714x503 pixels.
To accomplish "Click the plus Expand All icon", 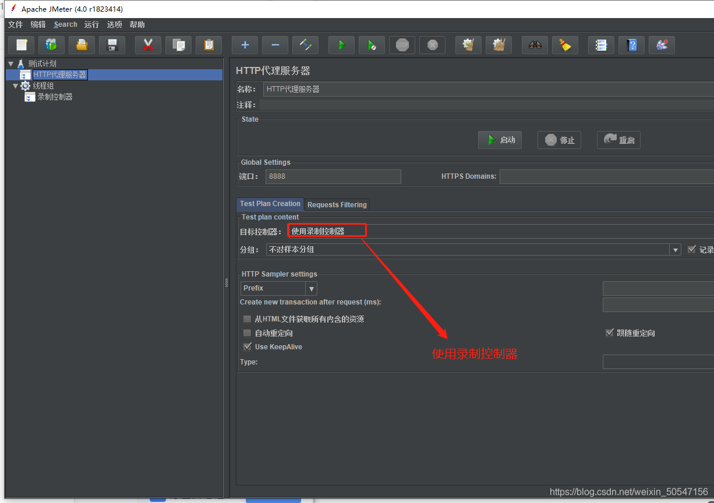I will tap(245, 45).
